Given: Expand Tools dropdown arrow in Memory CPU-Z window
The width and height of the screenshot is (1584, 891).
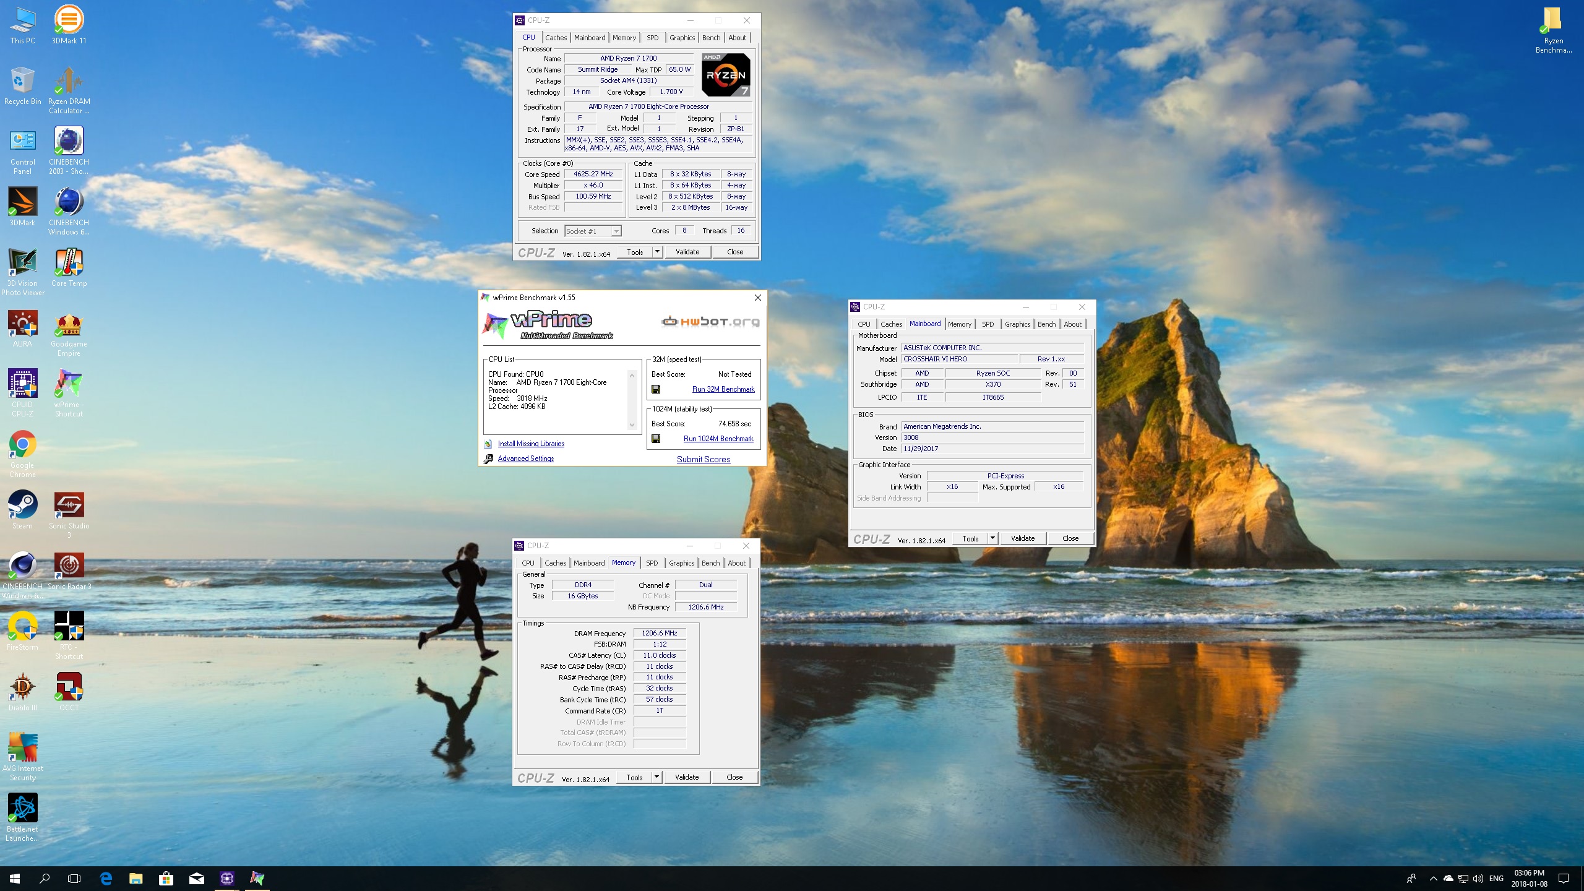Looking at the screenshot, I should point(656,777).
